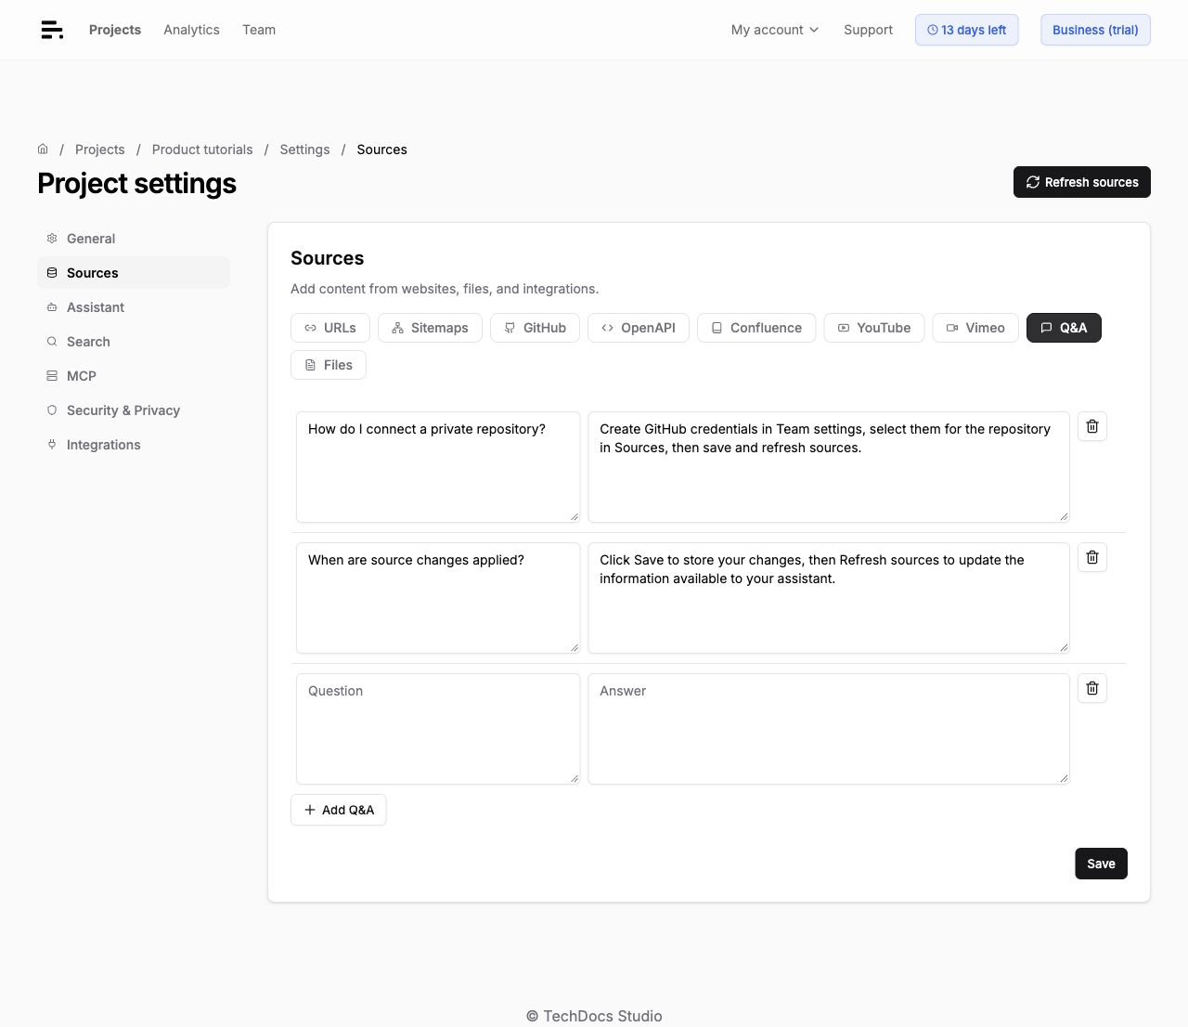This screenshot has height=1027, width=1188.
Task: Switch to the YouTube source tab
Action: pyautogui.click(x=874, y=328)
